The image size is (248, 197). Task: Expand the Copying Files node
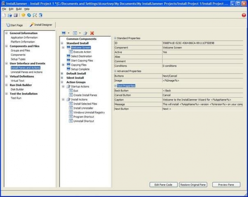coord(63,65)
